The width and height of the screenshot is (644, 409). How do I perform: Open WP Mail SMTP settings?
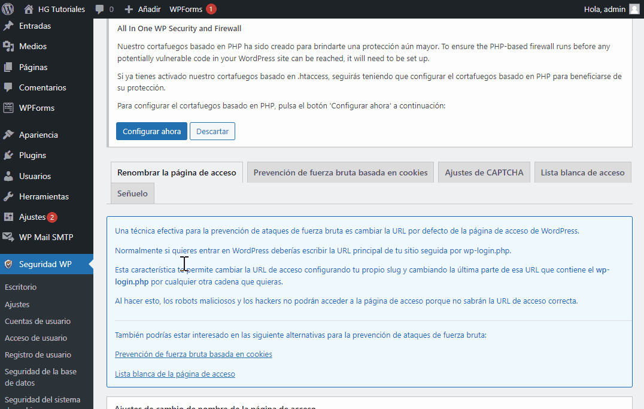coord(47,237)
